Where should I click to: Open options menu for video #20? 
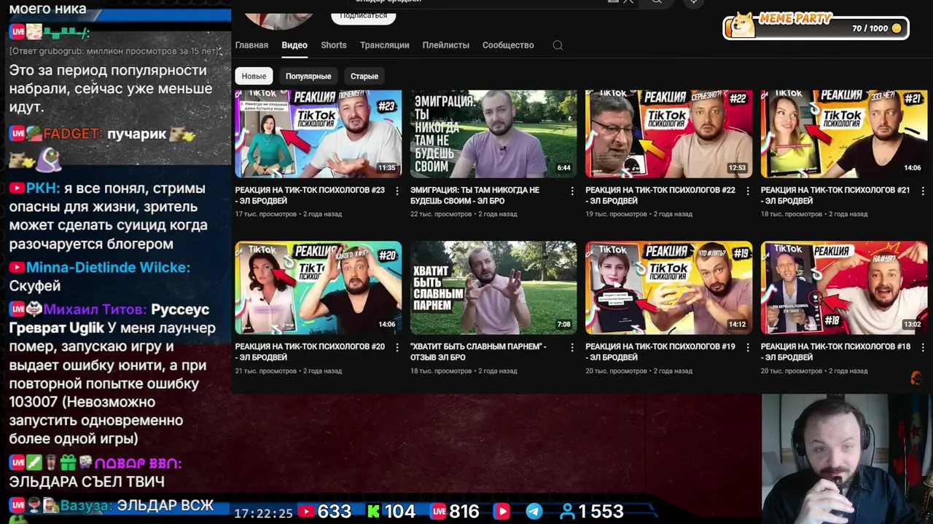[397, 347]
